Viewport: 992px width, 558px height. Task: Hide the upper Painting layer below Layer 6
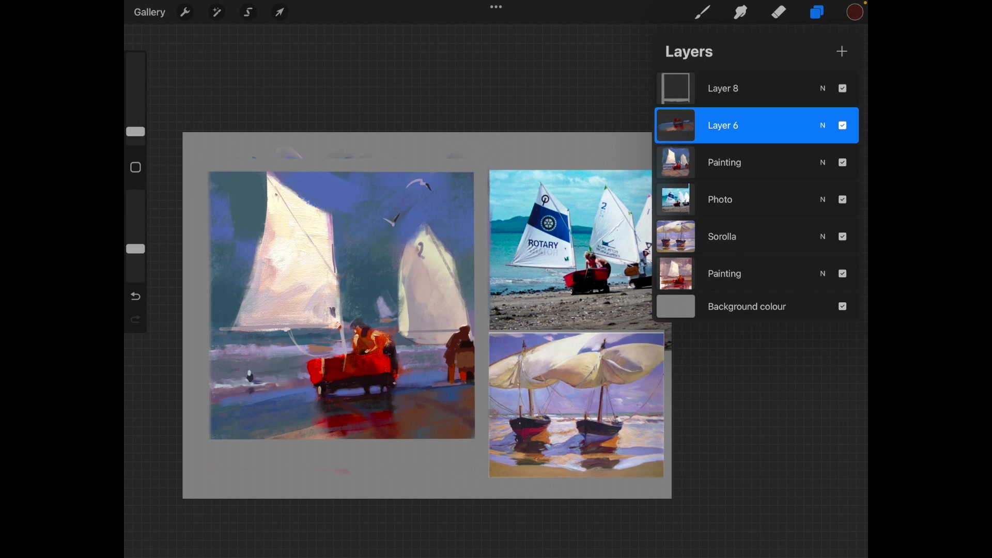tap(842, 162)
